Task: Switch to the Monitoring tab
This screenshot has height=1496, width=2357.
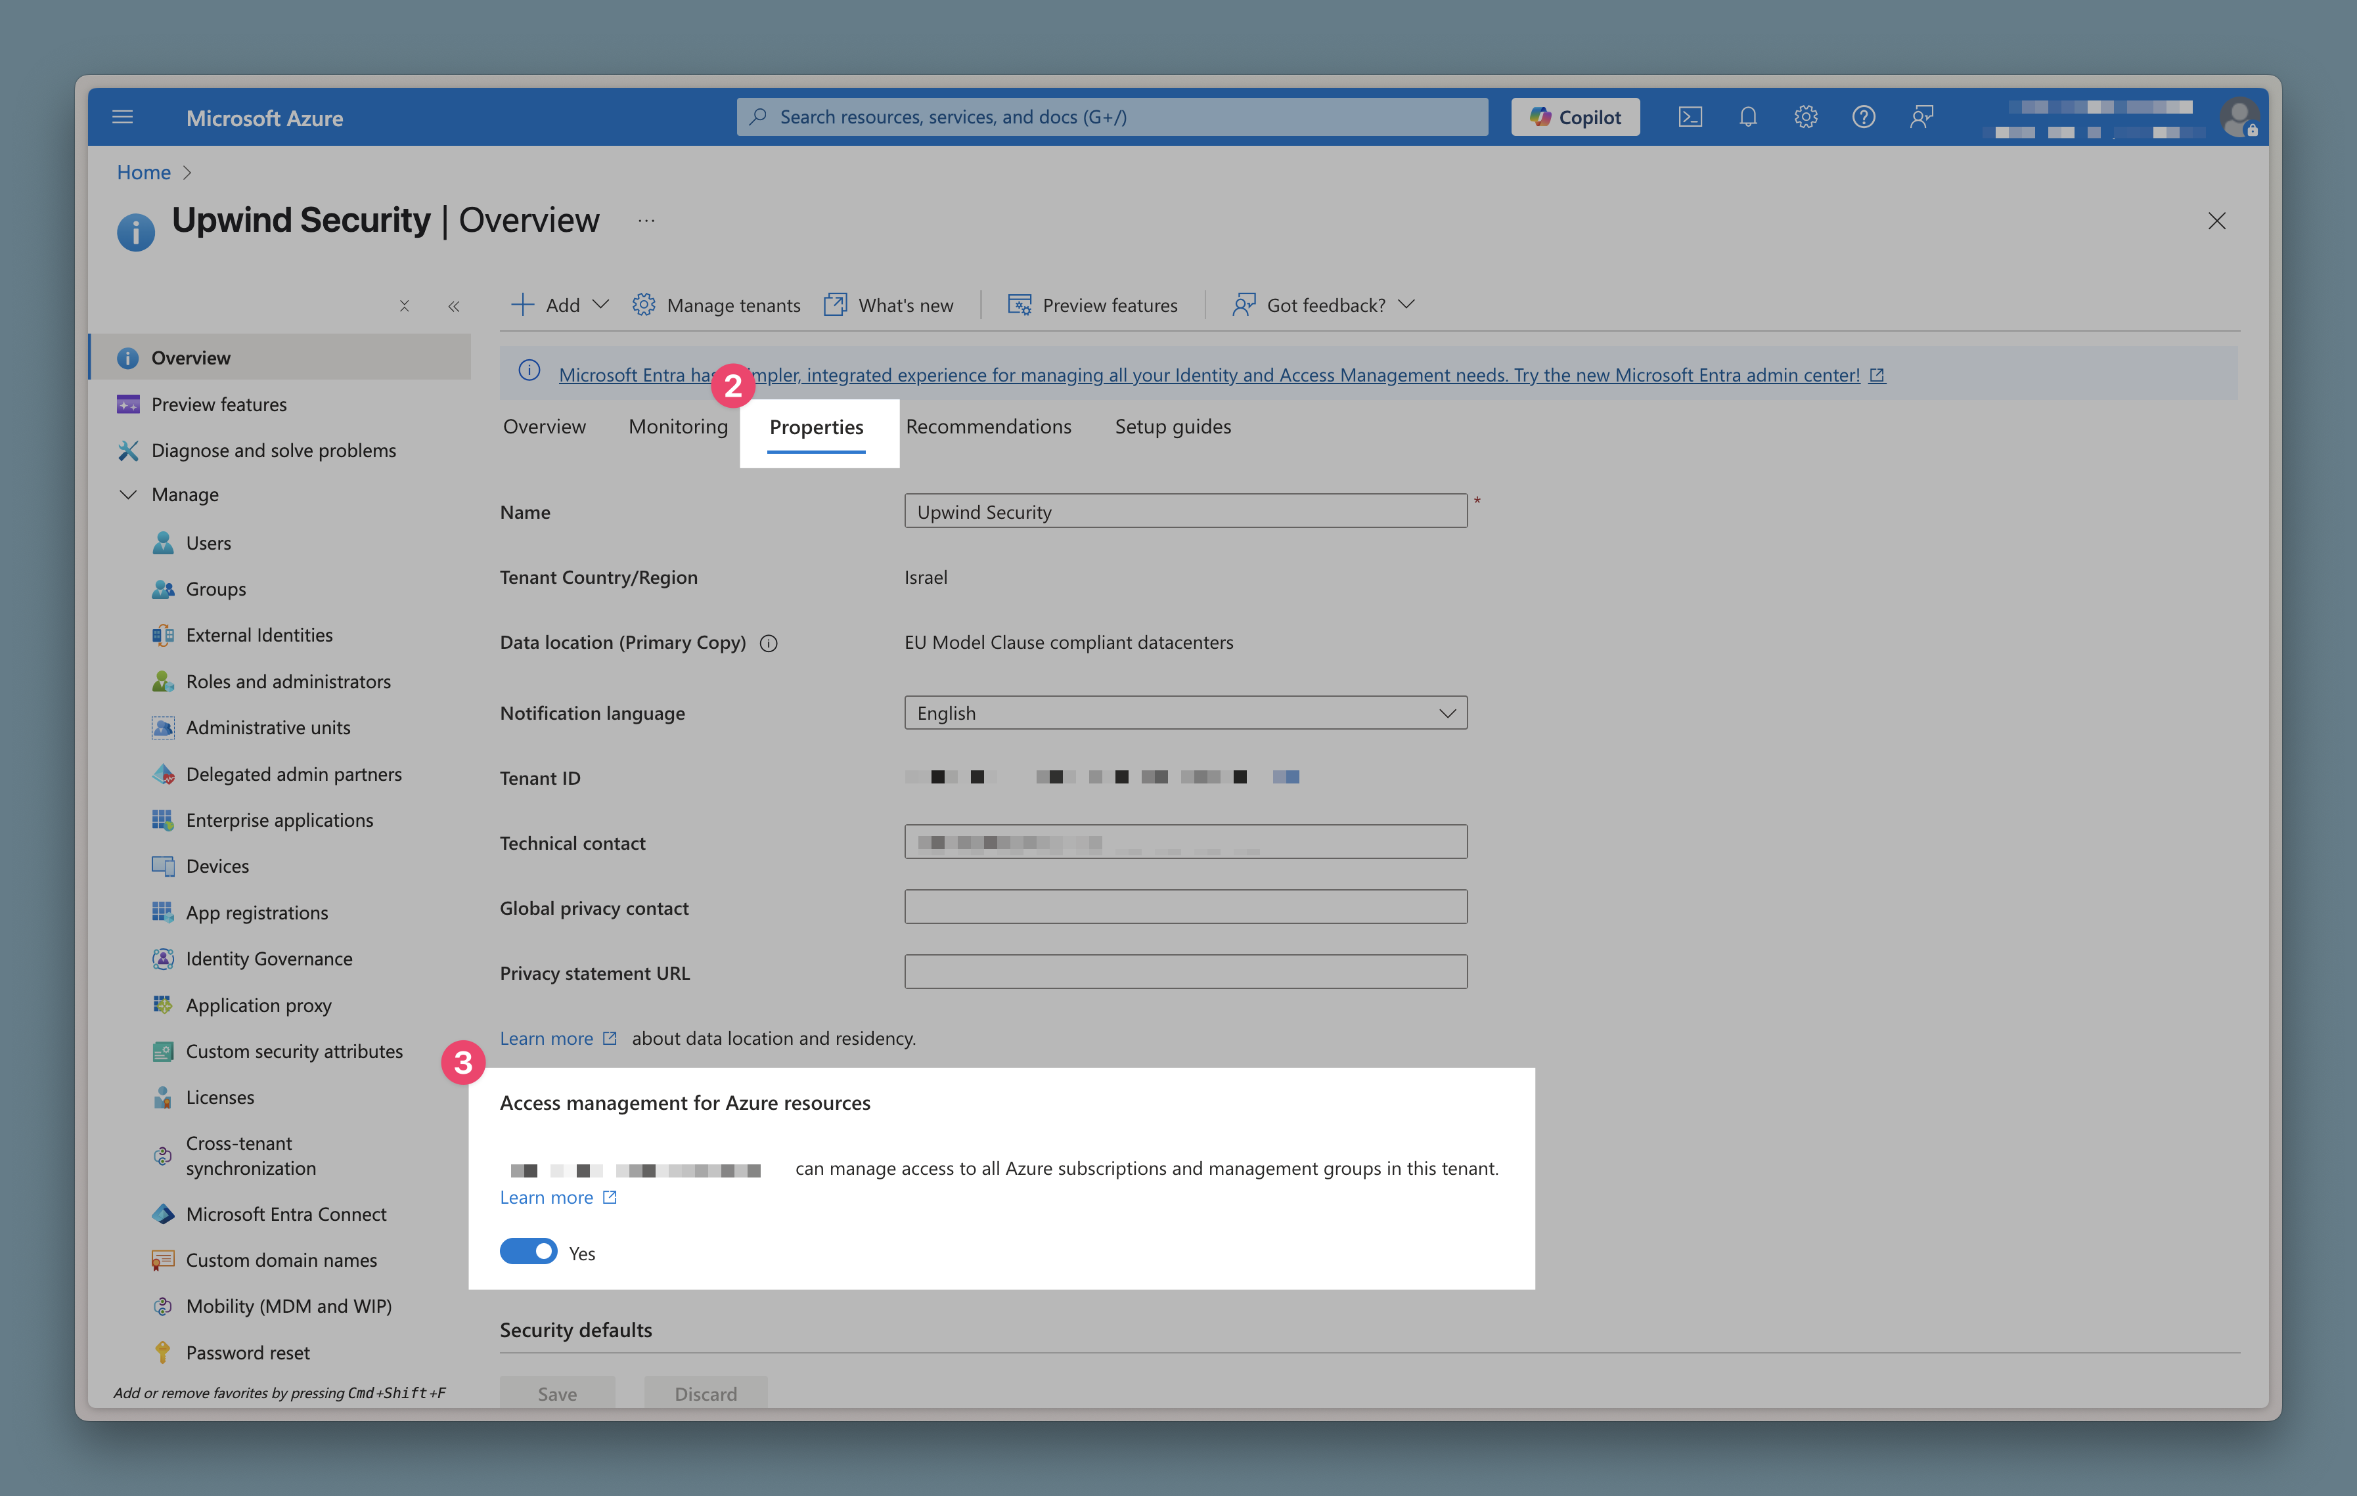Action: pos(679,427)
